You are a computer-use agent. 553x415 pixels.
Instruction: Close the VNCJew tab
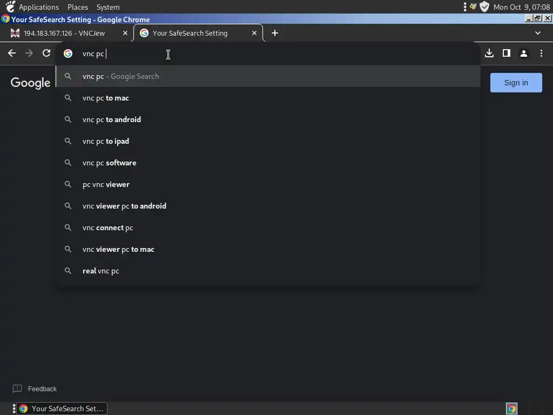pos(125,33)
